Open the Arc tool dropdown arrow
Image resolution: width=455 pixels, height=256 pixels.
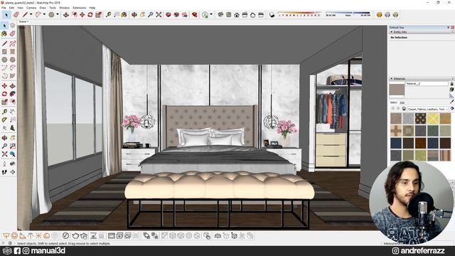pyautogui.click(x=44, y=14)
